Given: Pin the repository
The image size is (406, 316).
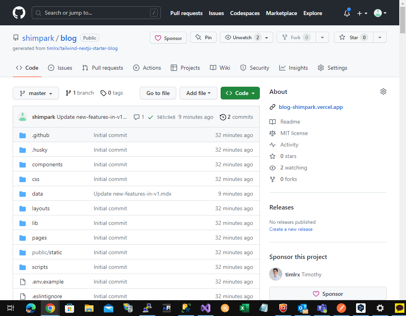Looking at the screenshot, I should point(203,38).
